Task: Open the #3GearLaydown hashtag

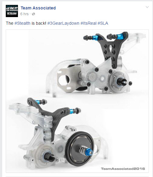Action: pos(63,23)
